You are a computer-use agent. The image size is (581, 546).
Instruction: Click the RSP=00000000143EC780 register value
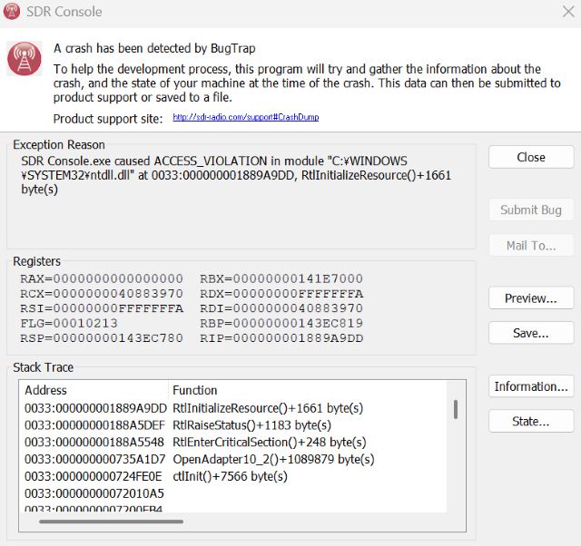(x=102, y=338)
